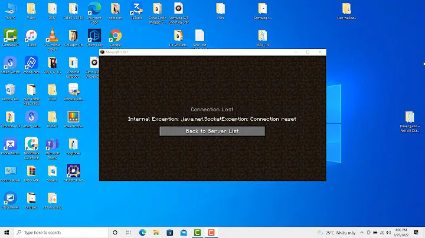Image resolution: width=425 pixels, height=238 pixels.
Task: Open Microsoft Store from the taskbar
Action: click(x=170, y=233)
